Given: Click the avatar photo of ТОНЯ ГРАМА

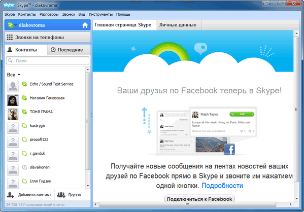Looking at the screenshot, I should (x=13, y=114).
